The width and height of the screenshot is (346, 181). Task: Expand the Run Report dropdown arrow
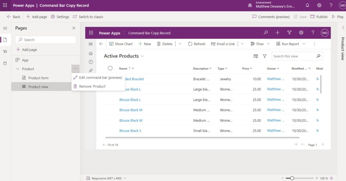(x=304, y=44)
